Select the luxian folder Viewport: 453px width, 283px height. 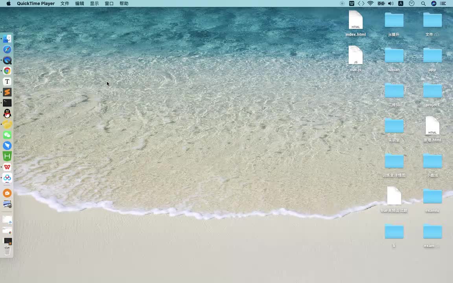(394, 59)
